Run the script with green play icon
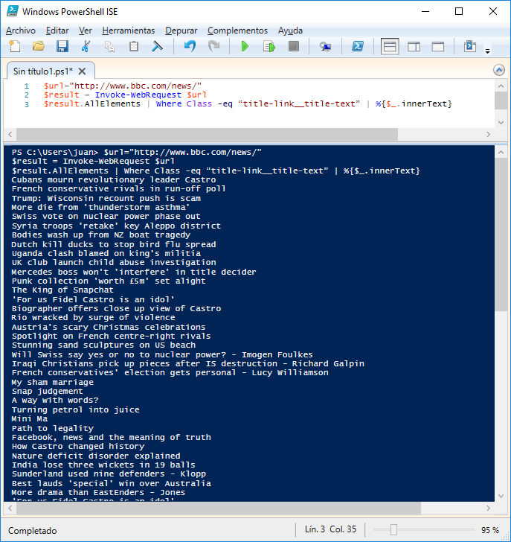The width and height of the screenshot is (511, 542). (245, 47)
